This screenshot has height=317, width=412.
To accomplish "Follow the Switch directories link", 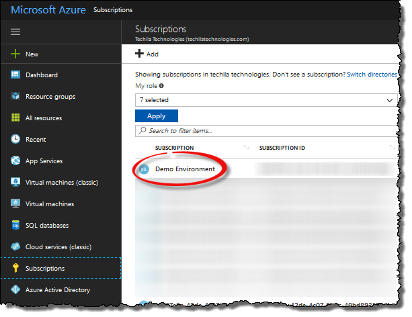I will coord(372,75).
